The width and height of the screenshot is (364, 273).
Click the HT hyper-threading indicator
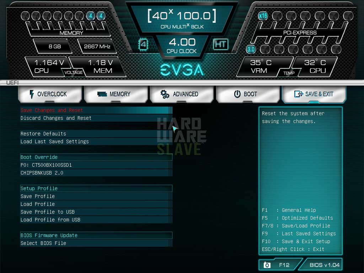click(220, 44)
